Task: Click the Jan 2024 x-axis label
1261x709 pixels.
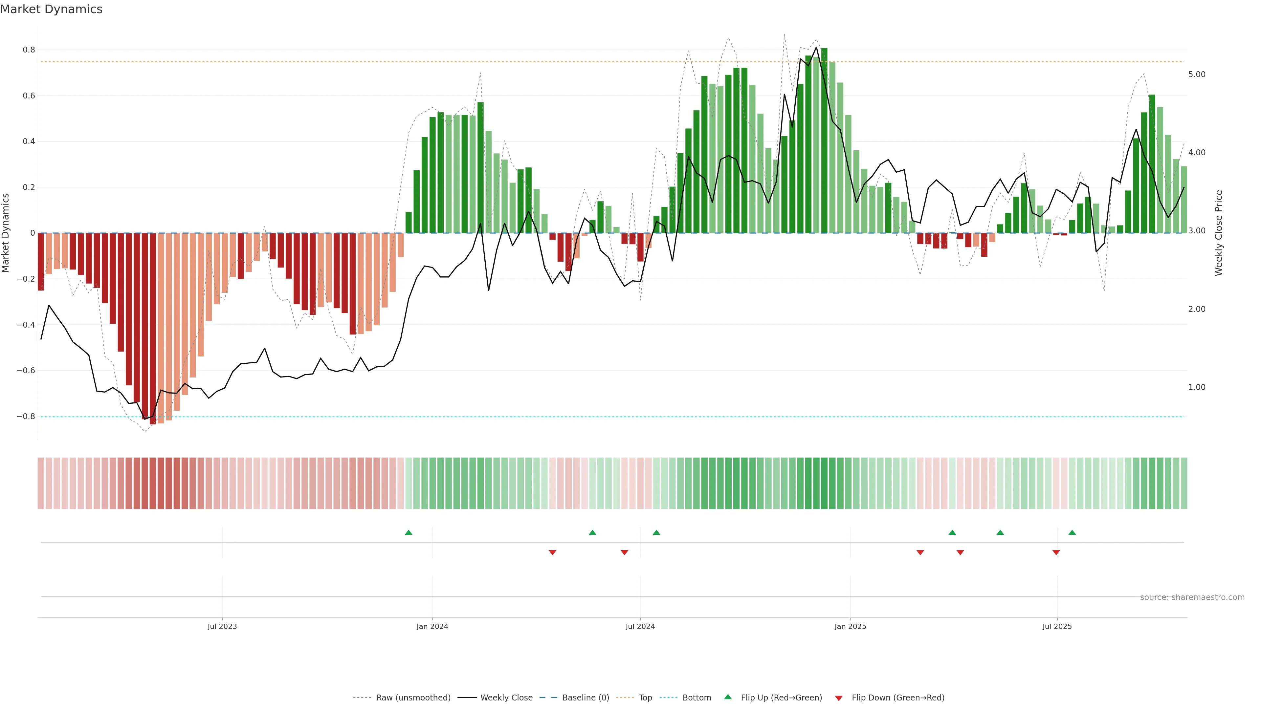Action: click(432, 626)
